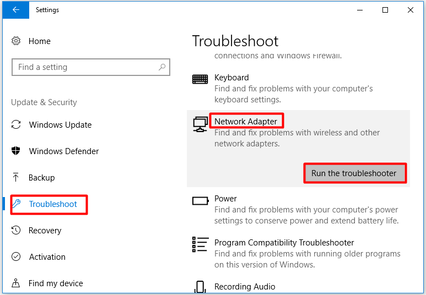The height and width of the screenshot is (295, 426).
Task: Select the Network Adapter heading
Action: click(246, 121)
